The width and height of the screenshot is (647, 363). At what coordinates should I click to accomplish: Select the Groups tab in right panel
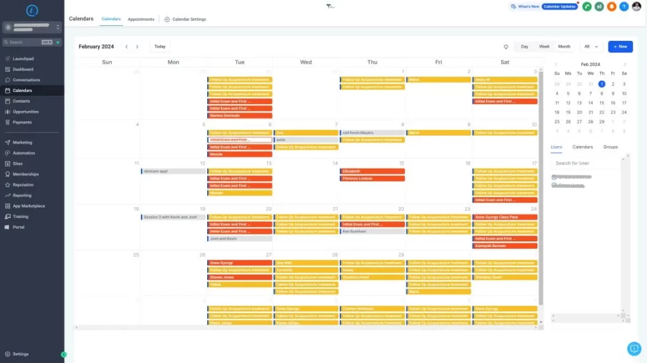pos(610,147)
